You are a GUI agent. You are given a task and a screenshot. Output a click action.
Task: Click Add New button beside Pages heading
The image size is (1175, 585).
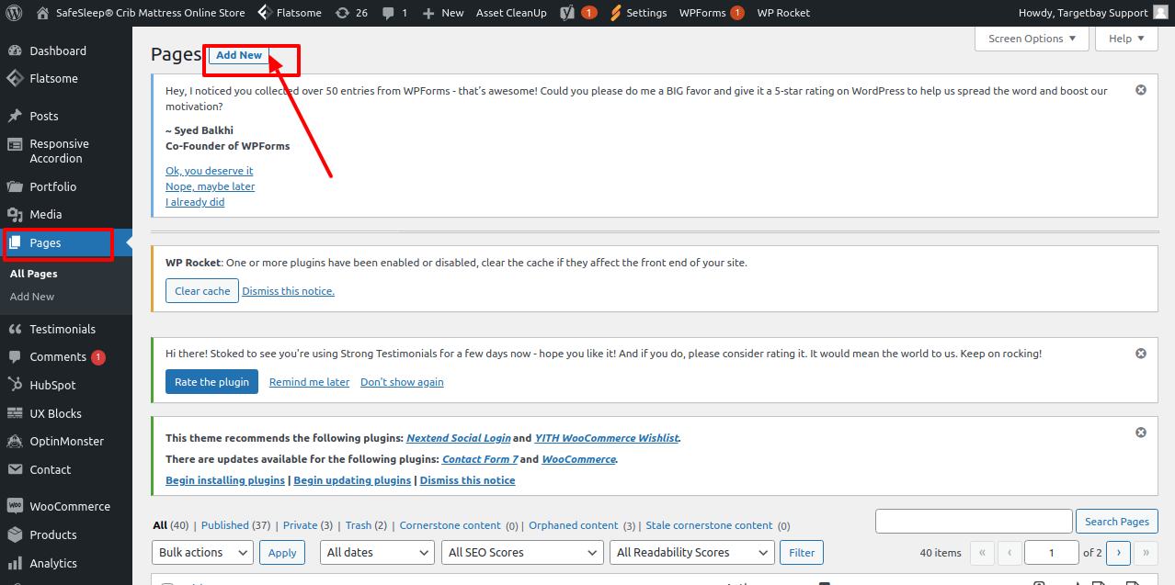coord(239,55)
